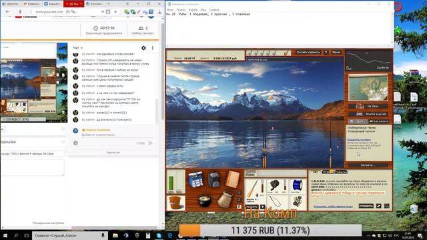Open new browser tab with plus

pyautogui.click(x=108, y=4)
